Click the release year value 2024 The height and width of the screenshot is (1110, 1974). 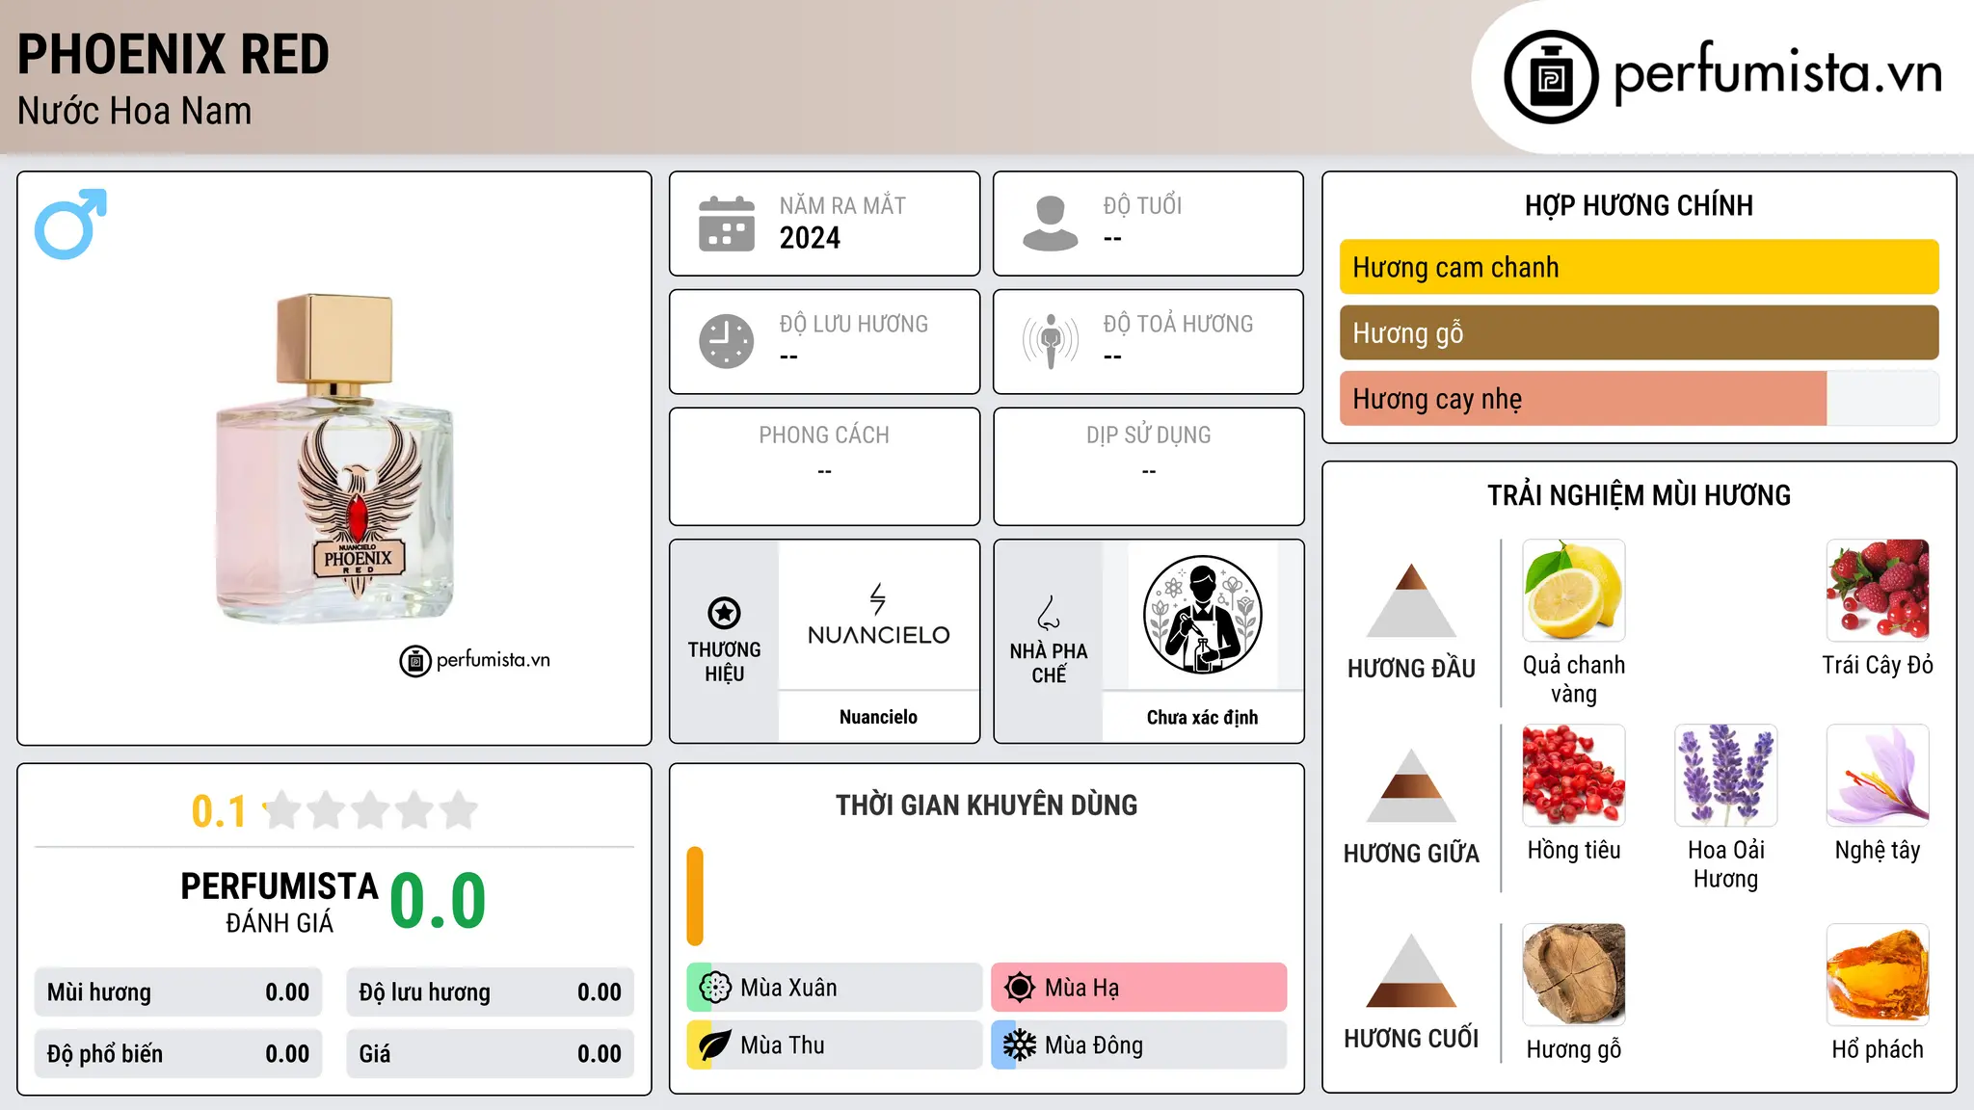(x=810, y=238)
